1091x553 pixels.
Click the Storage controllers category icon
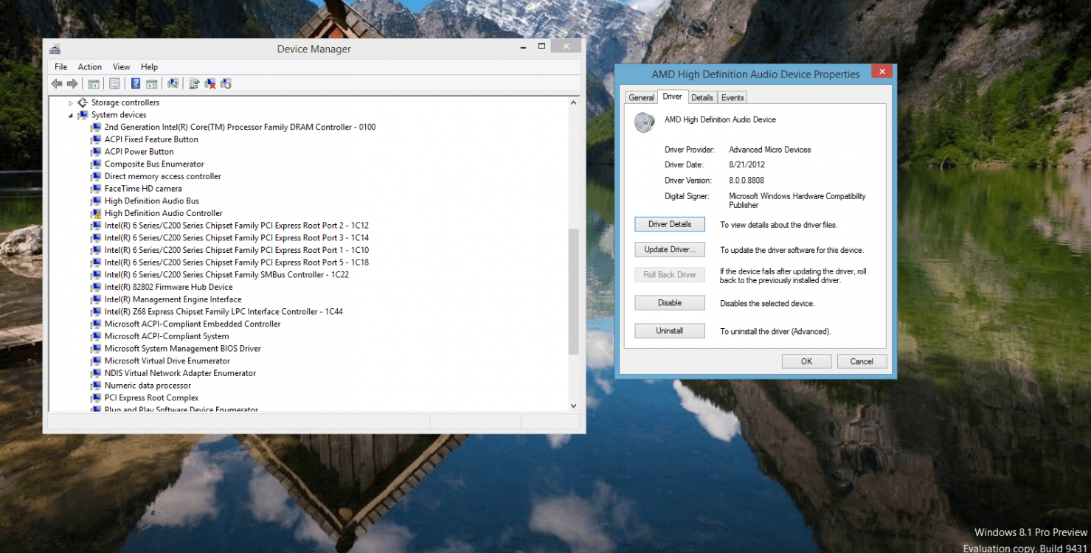(83, 102)
